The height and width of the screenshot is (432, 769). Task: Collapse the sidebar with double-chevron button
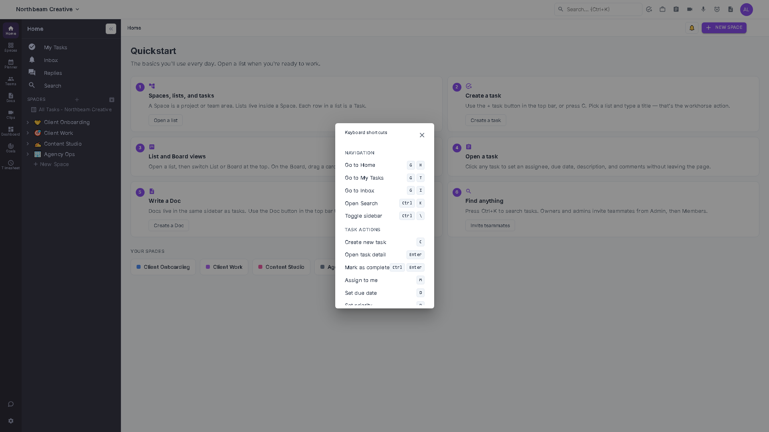(x=111, y=29)
